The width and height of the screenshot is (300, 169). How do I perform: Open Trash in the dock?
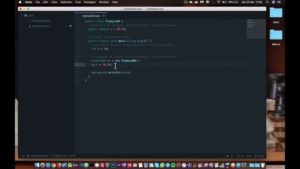click(263, 165)
